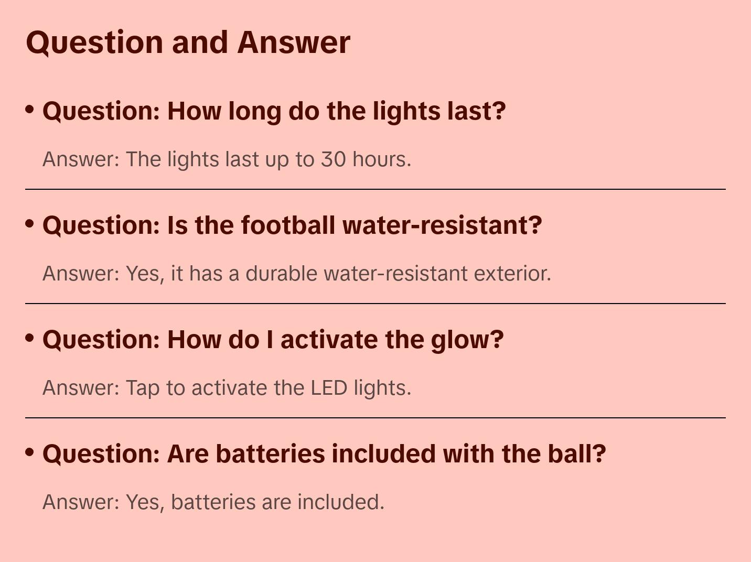Select the bullet next to the activate glow question
751x562 pixels.
point(30,338)
